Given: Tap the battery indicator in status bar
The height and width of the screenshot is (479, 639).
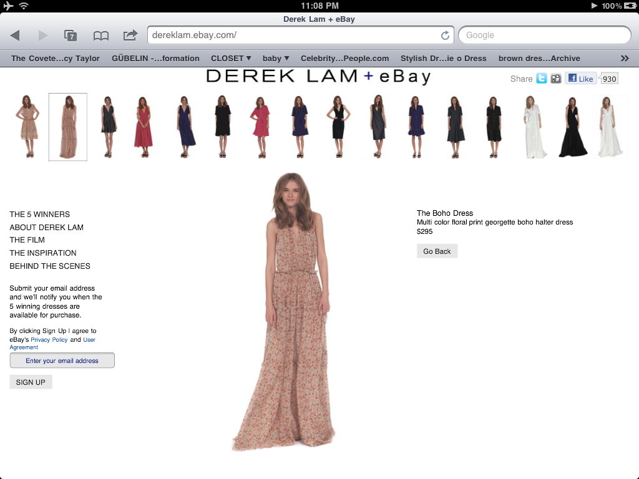Looking at the screenshot, I should coord(630,6).
